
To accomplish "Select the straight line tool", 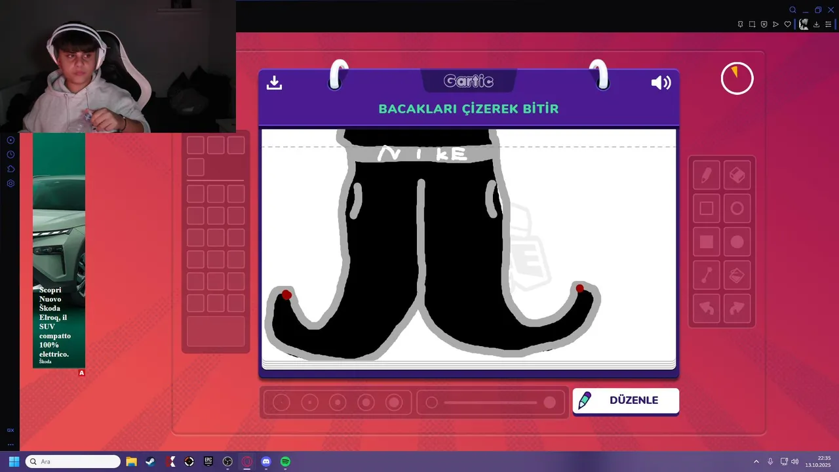I will (x=706, y=275).
